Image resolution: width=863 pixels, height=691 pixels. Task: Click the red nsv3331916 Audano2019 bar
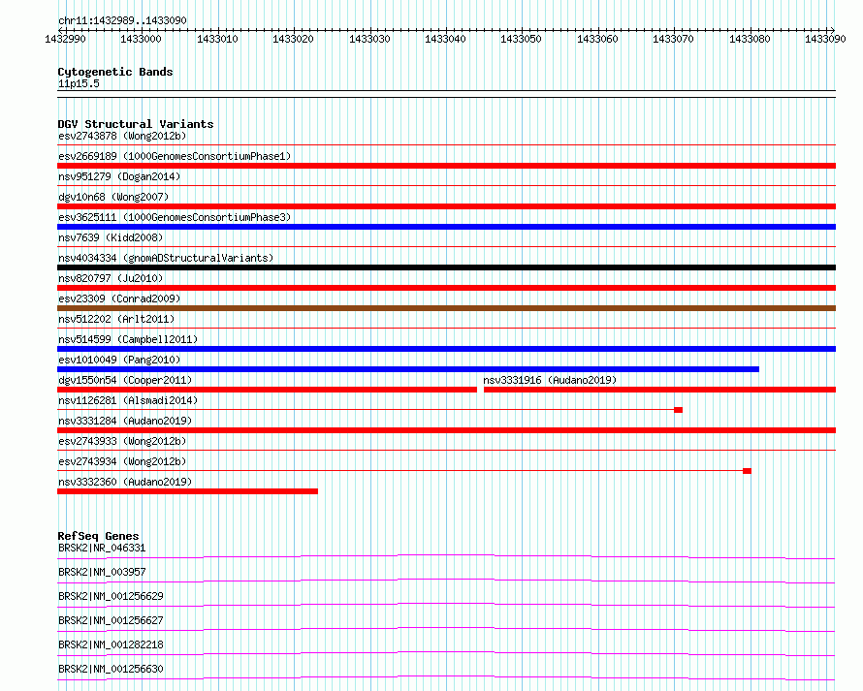660,390
